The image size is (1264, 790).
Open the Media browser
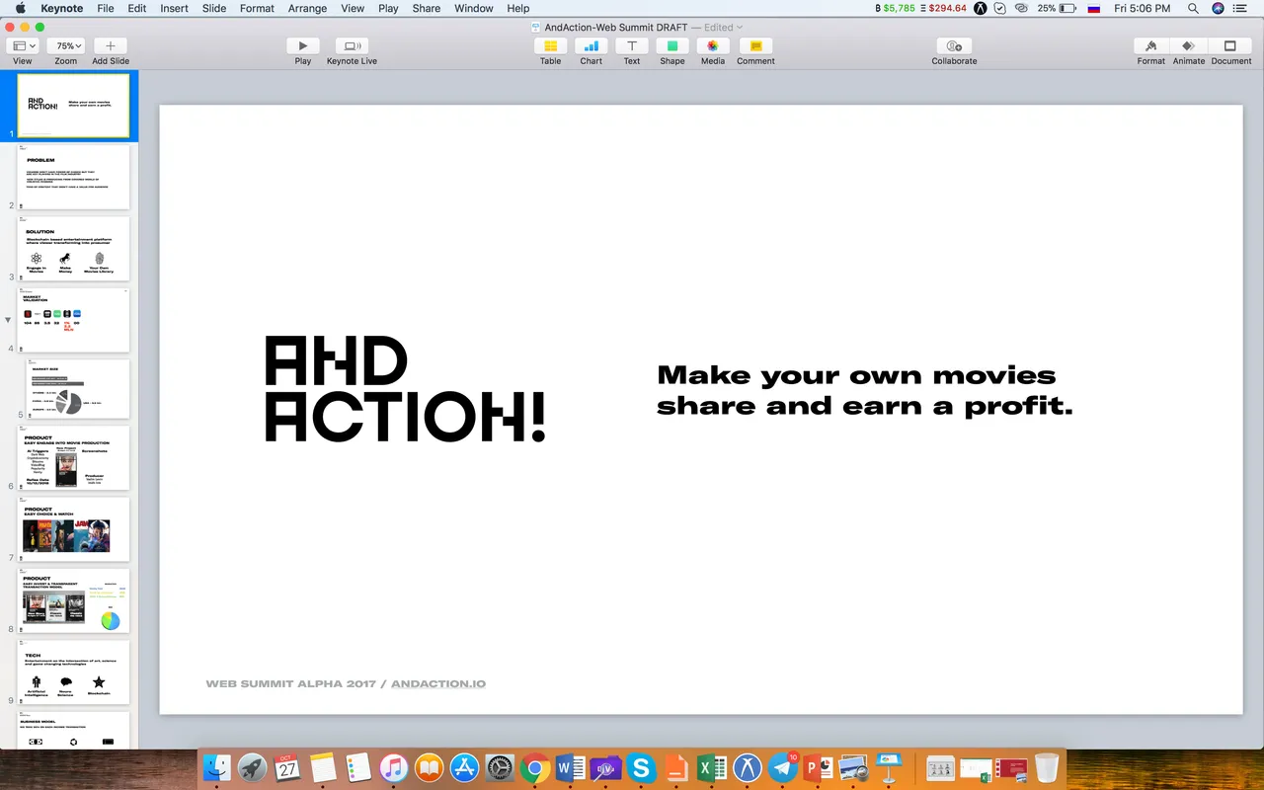712,45
